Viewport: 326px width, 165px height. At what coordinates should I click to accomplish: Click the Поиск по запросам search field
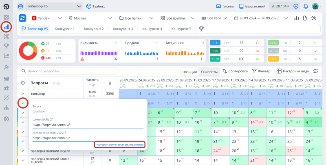tap(68, 71)
